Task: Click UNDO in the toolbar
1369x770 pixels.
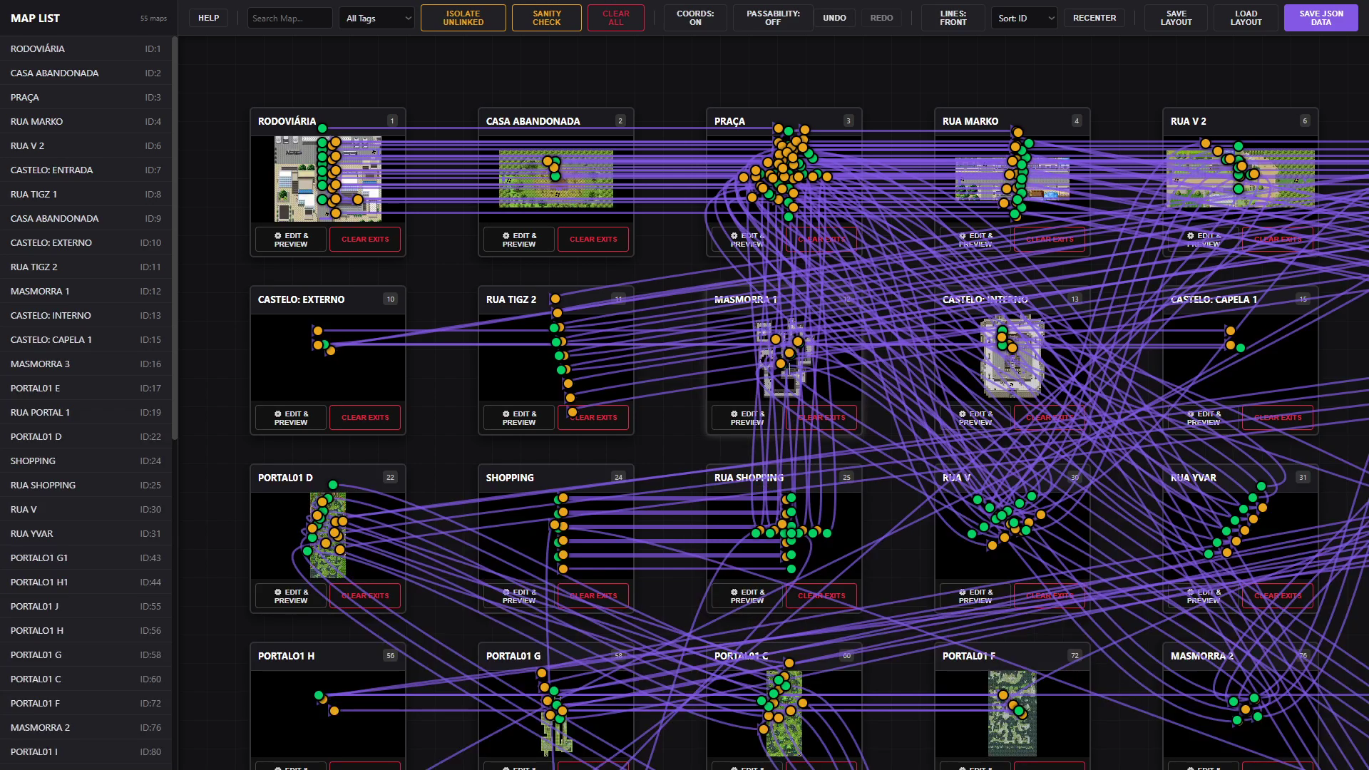Action: coord(835,18)
